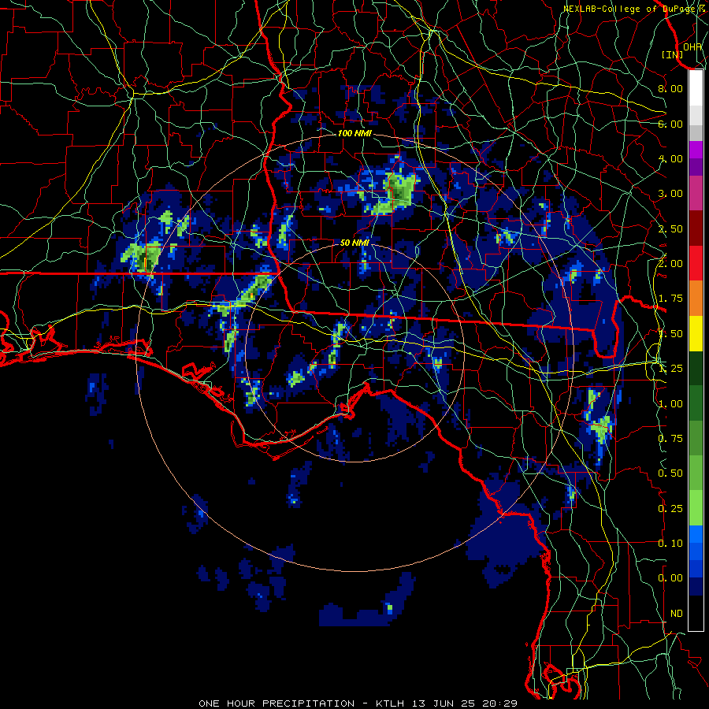
Task: Click the 100 NMI range ring label
Action: [x=354, y=133]
